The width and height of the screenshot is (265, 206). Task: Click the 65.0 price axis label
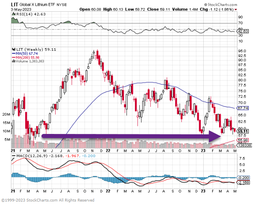click(x=242, y=115)
